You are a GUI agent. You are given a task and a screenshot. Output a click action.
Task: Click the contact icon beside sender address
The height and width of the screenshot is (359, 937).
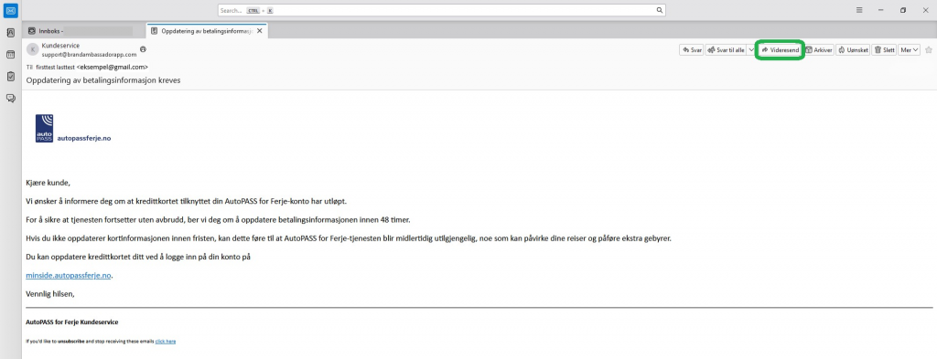(x=143, y=49)
